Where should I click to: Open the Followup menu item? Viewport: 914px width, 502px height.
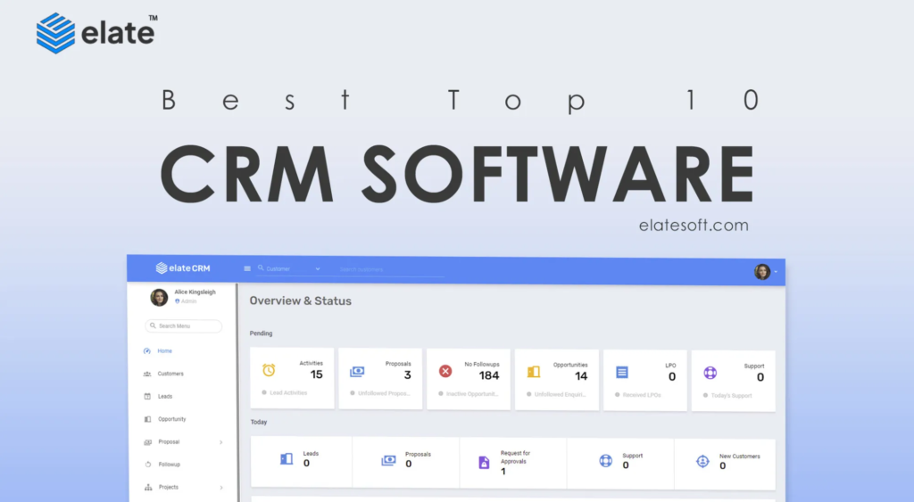point(170,465)
